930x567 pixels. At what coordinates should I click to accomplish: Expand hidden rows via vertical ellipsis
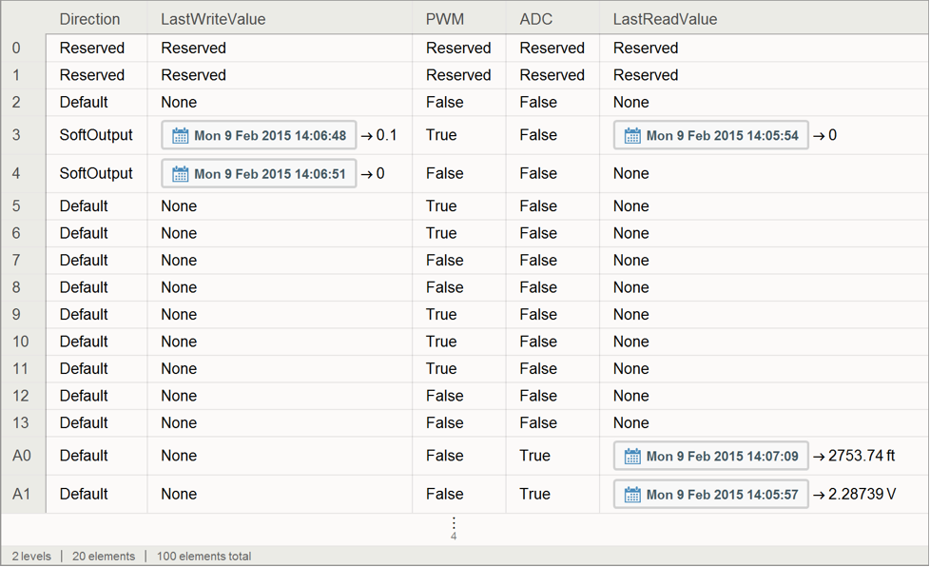[x=454, y=524]
